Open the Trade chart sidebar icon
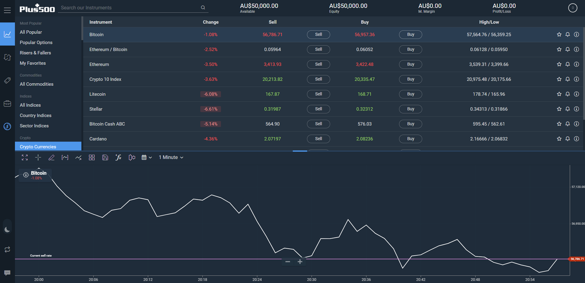Screen dimensions: 585x283 [7, 34]
